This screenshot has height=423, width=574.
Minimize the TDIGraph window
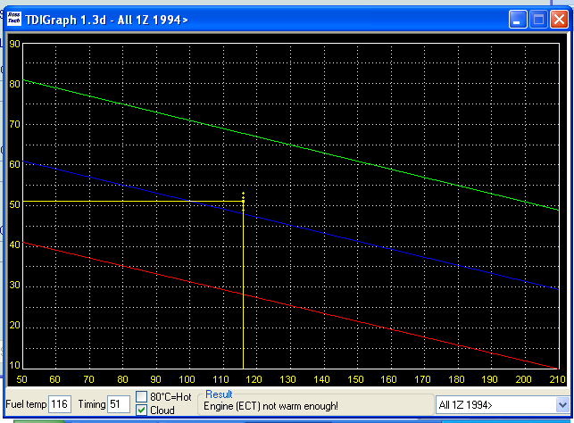pos(518,20)
